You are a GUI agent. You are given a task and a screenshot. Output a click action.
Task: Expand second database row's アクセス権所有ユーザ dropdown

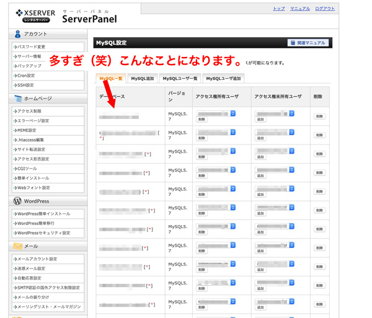click(x=216, y=132)
